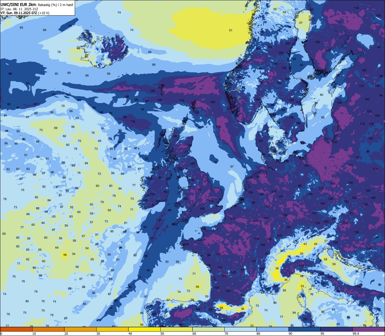The height and width of the screenshot is (336, 385).
Task: Click the map title 'UWC/DINI EUR 2km'
Action: click(18, 4)
